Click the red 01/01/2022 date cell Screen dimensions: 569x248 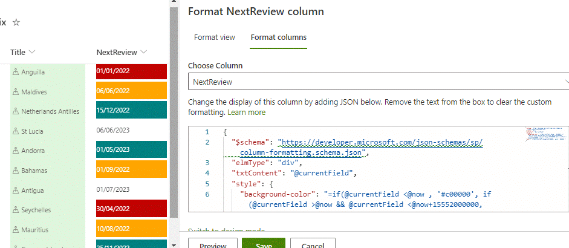pos(131,72)
